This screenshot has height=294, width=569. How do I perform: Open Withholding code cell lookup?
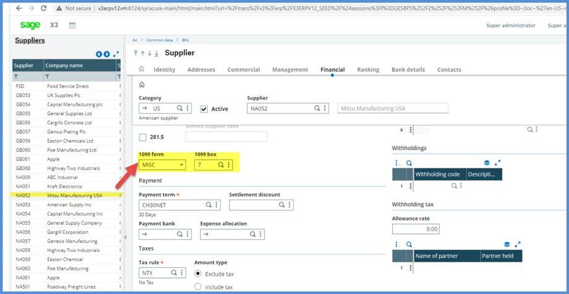[454, 186]
